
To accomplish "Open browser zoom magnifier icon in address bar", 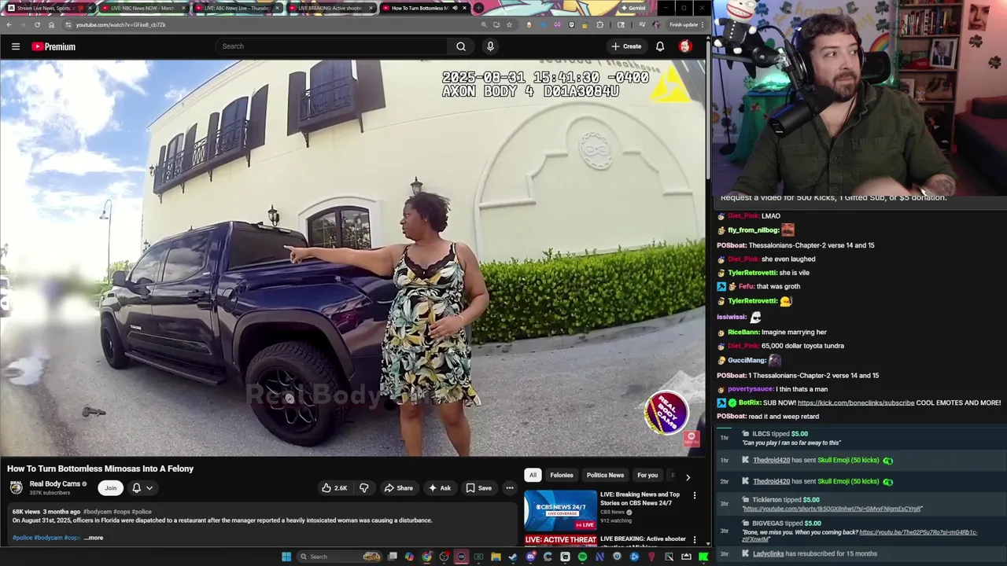I will 484,24.
